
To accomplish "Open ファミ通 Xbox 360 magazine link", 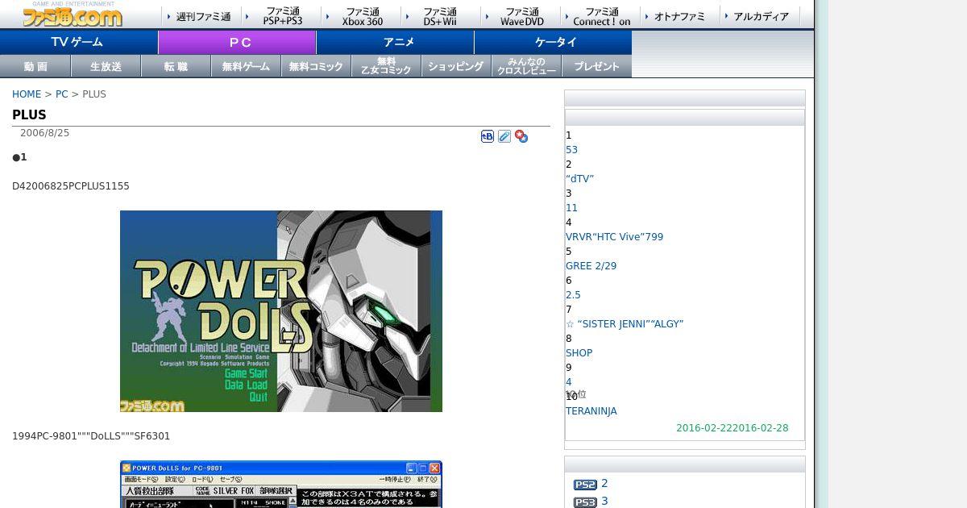I will [362, 16].
